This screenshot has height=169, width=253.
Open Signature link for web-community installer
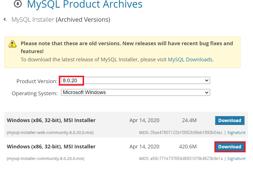click(236, 133)
